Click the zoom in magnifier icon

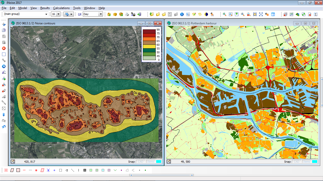tap(224, 14)
